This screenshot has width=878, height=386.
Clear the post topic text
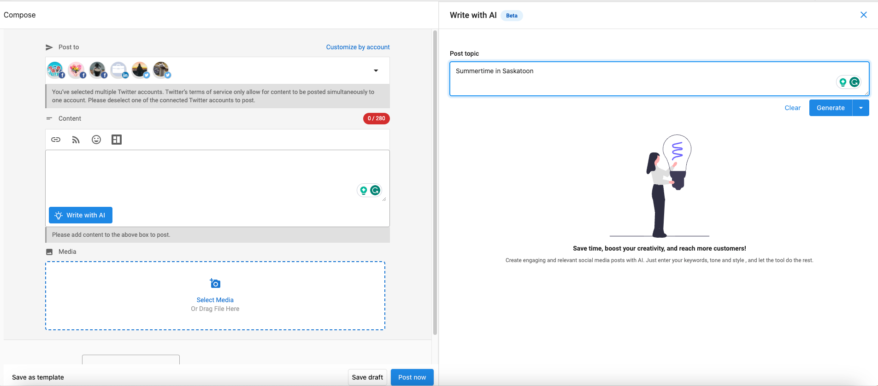[x=793, y=108]
